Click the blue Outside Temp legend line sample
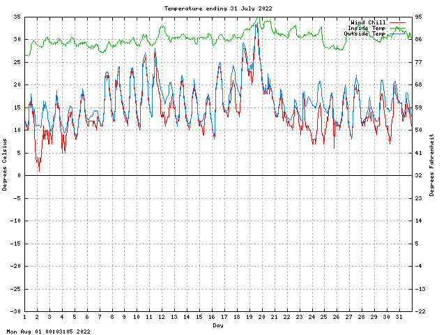 point(397,33)
